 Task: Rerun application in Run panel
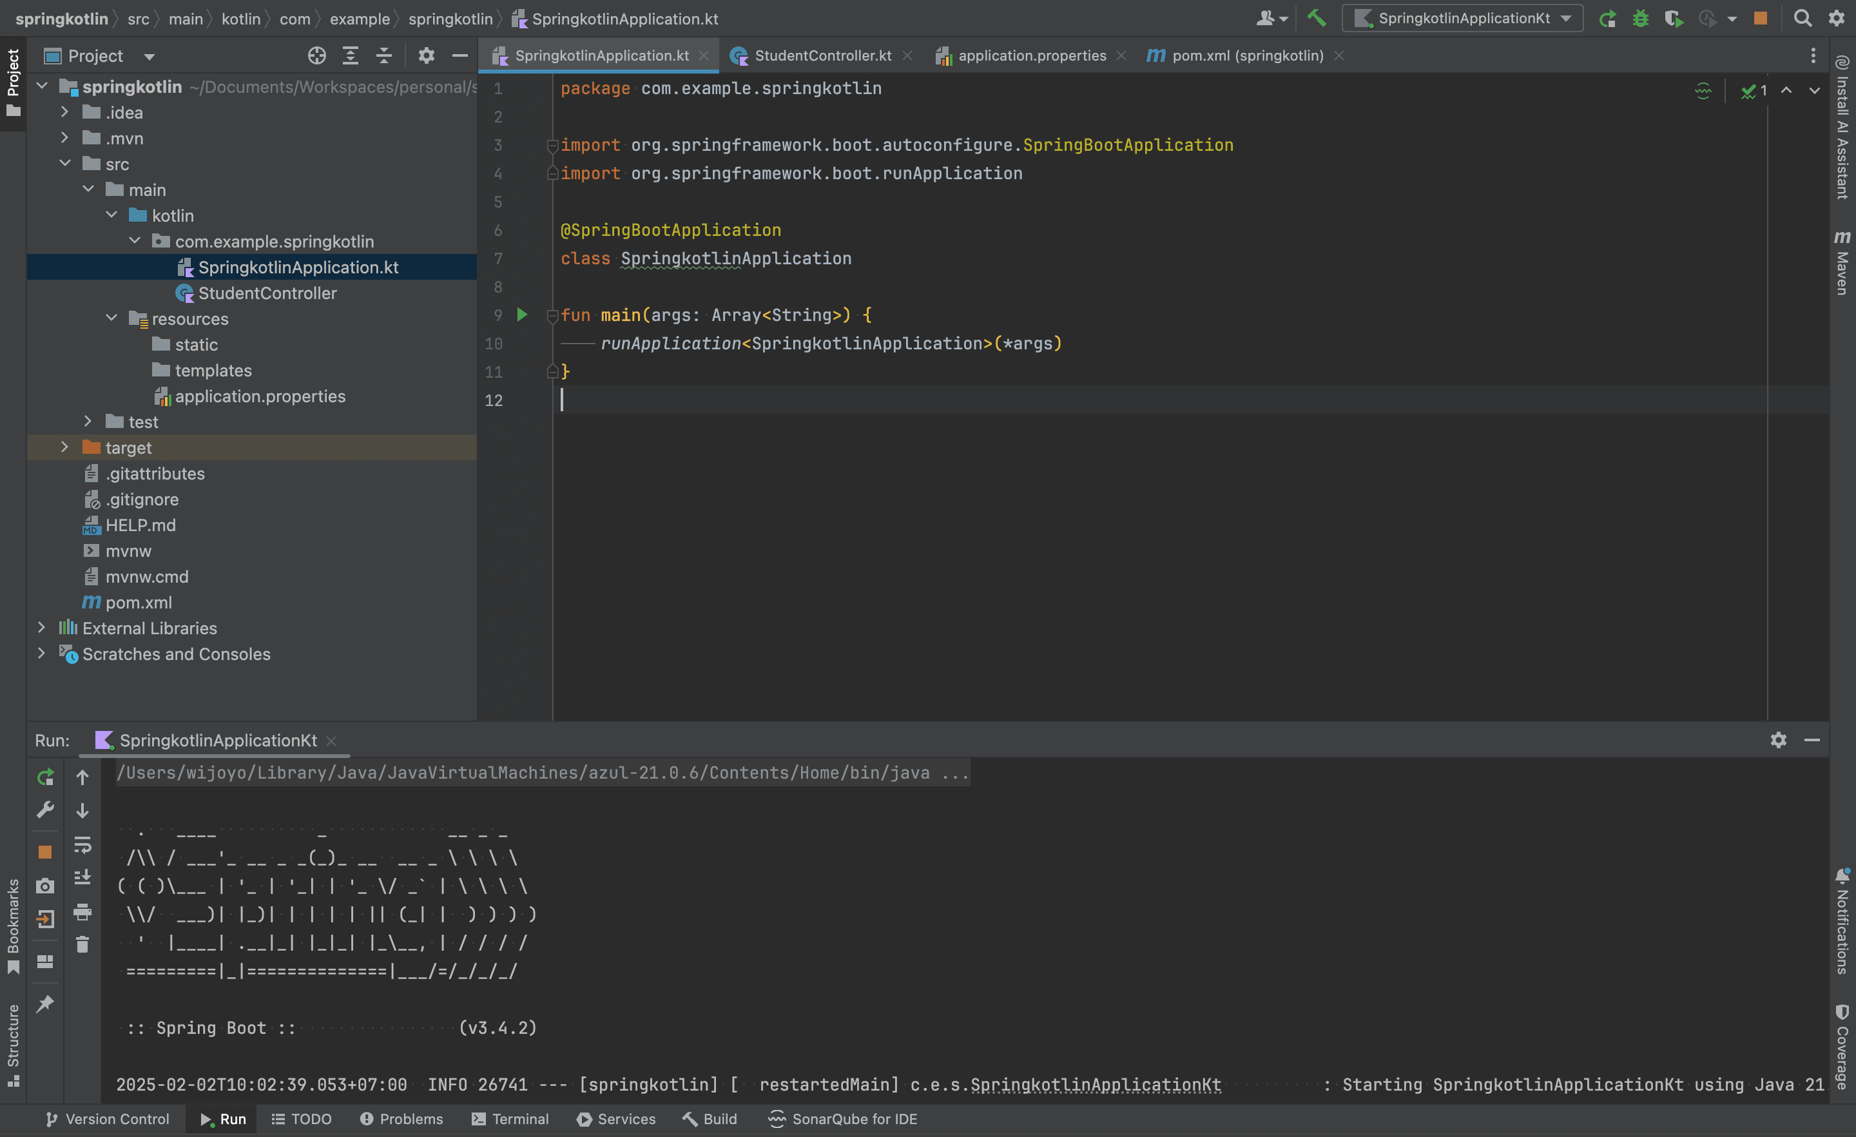(x=45, y=777)
